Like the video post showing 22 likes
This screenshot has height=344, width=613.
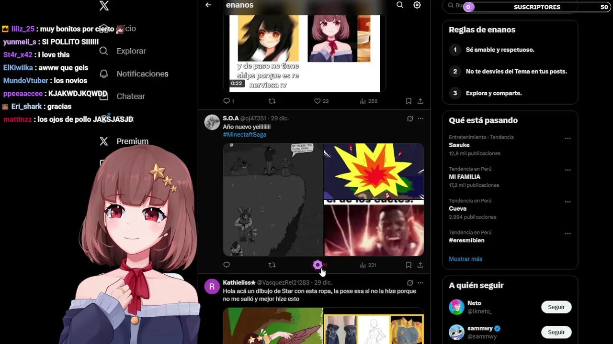coord(317,101)
